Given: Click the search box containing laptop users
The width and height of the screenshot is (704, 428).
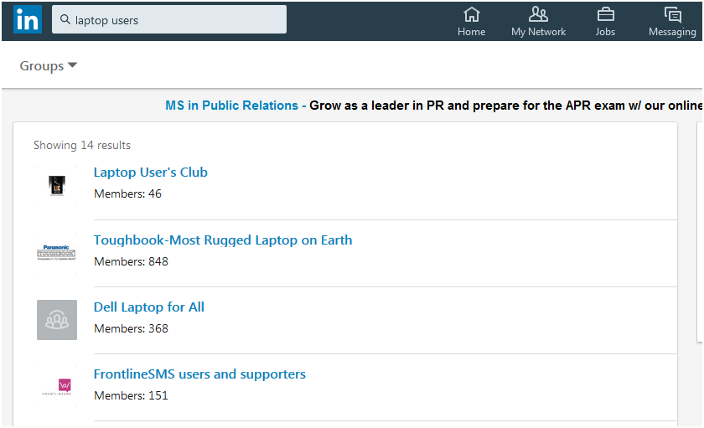Looking at the screenshot, I should click(x=169, y=19).
